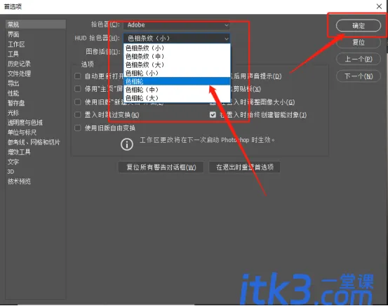The width and height of the screenshot is (388, 306).
Task: Click the info icon beside workspace notice
Action: point(127,144)
